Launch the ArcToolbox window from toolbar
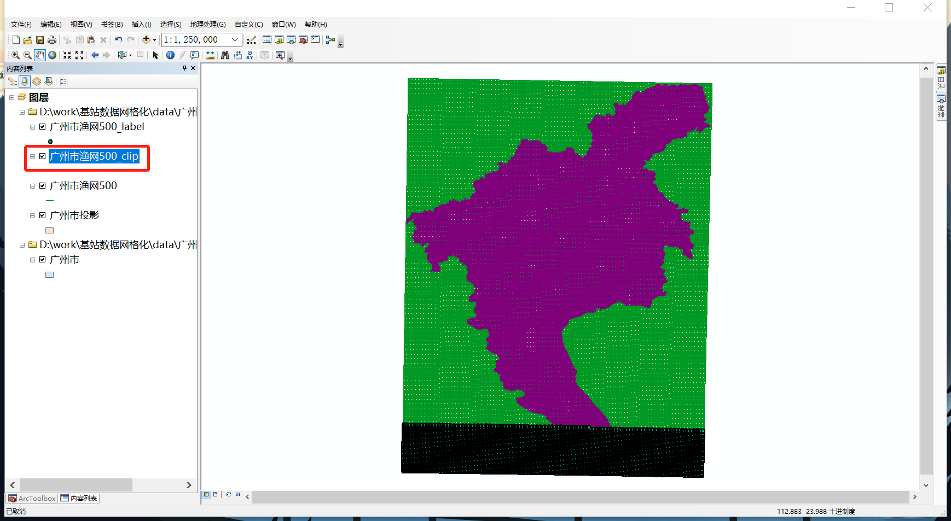 303,40
